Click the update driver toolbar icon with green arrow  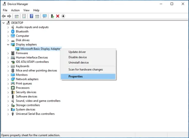coord(52,16)
